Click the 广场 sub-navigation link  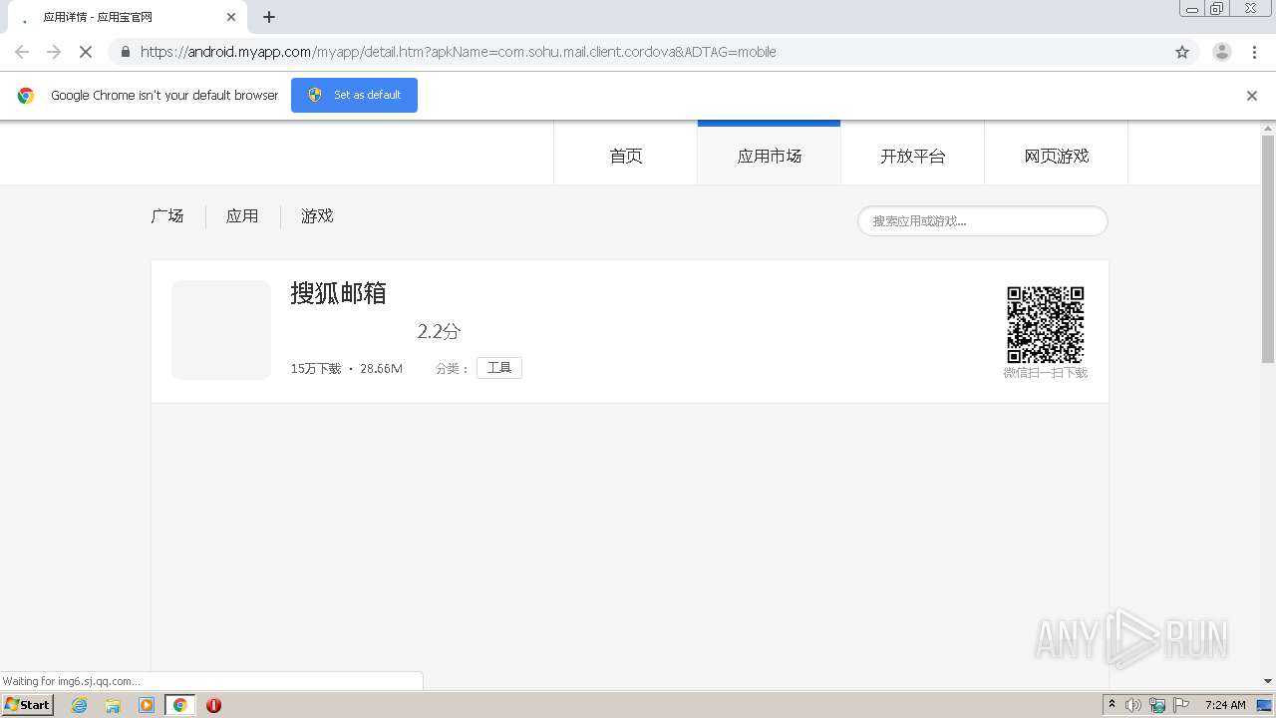pos(167,216)
